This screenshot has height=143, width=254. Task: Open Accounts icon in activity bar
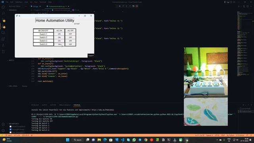(x=3, y=124)
